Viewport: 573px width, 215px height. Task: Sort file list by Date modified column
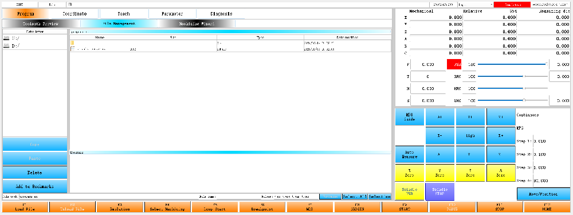(347, 37)
